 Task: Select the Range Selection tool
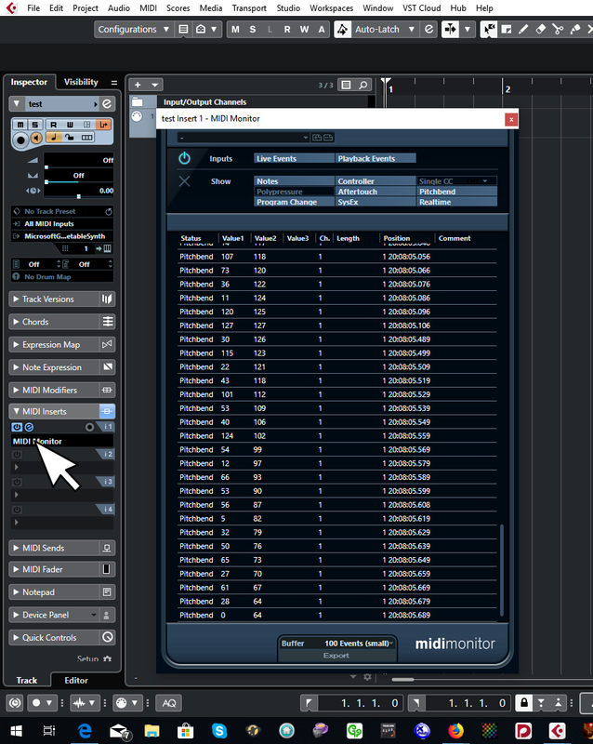(507, 30)
